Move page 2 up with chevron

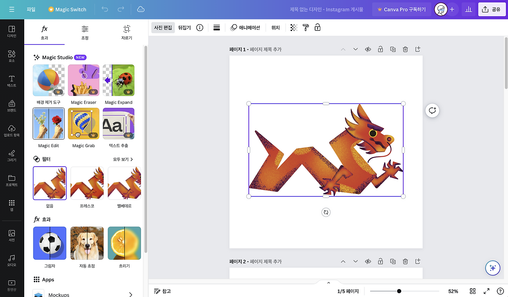click(343, 261)
